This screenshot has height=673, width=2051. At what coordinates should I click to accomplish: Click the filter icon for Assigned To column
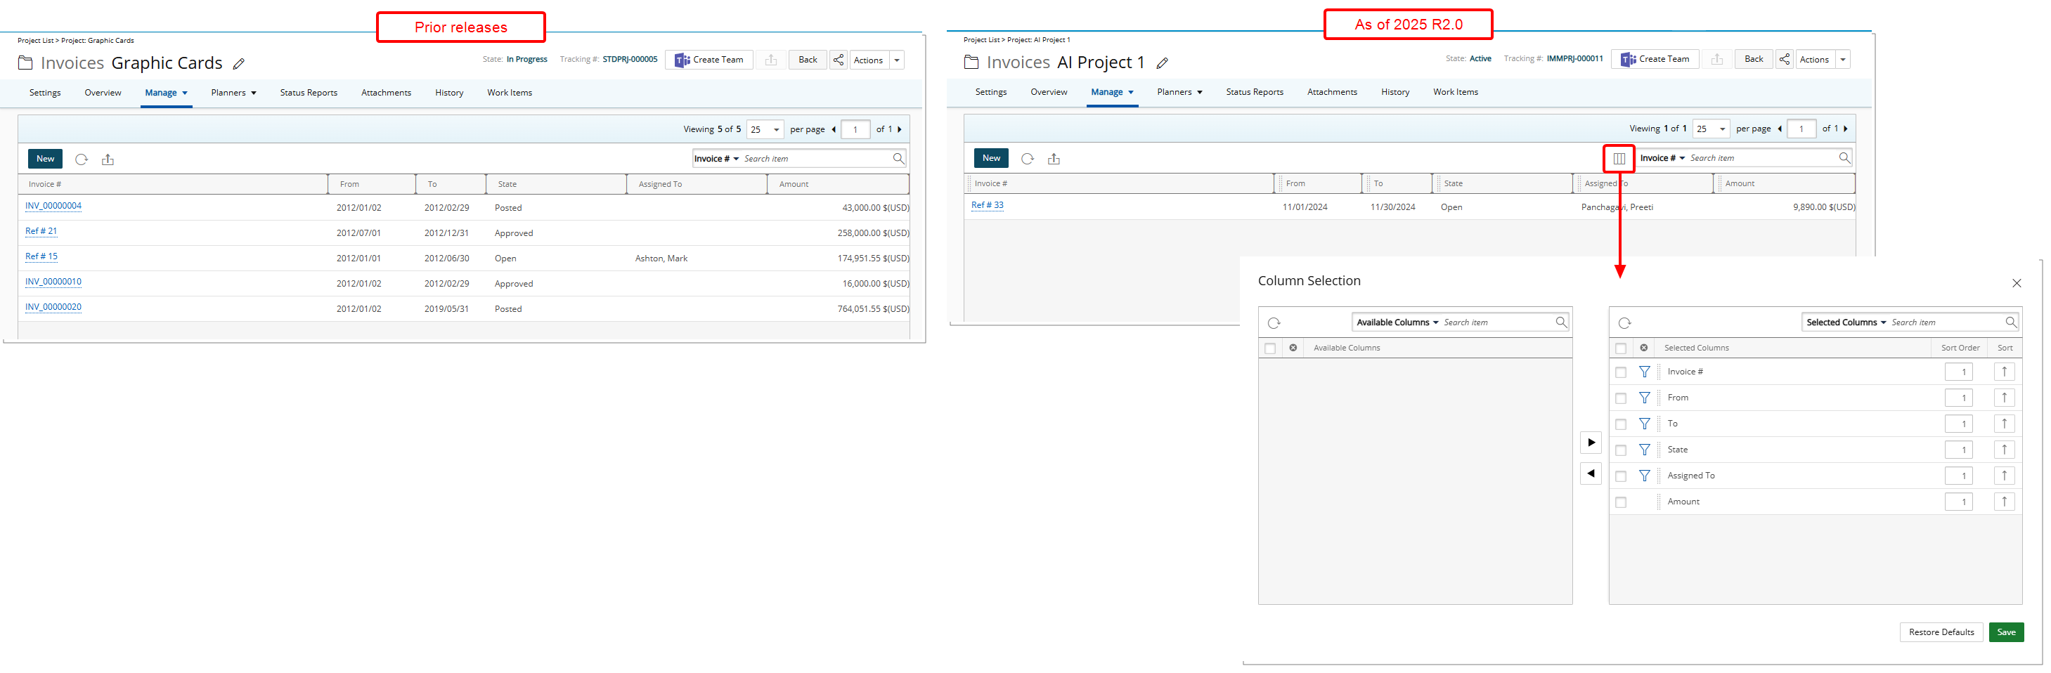point(1644,476)
